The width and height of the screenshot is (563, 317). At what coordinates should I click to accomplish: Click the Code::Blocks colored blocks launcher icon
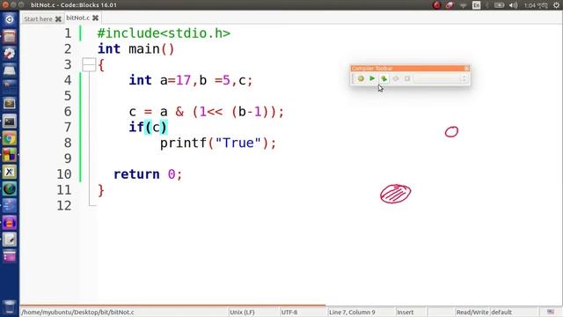tap(10, 155)
